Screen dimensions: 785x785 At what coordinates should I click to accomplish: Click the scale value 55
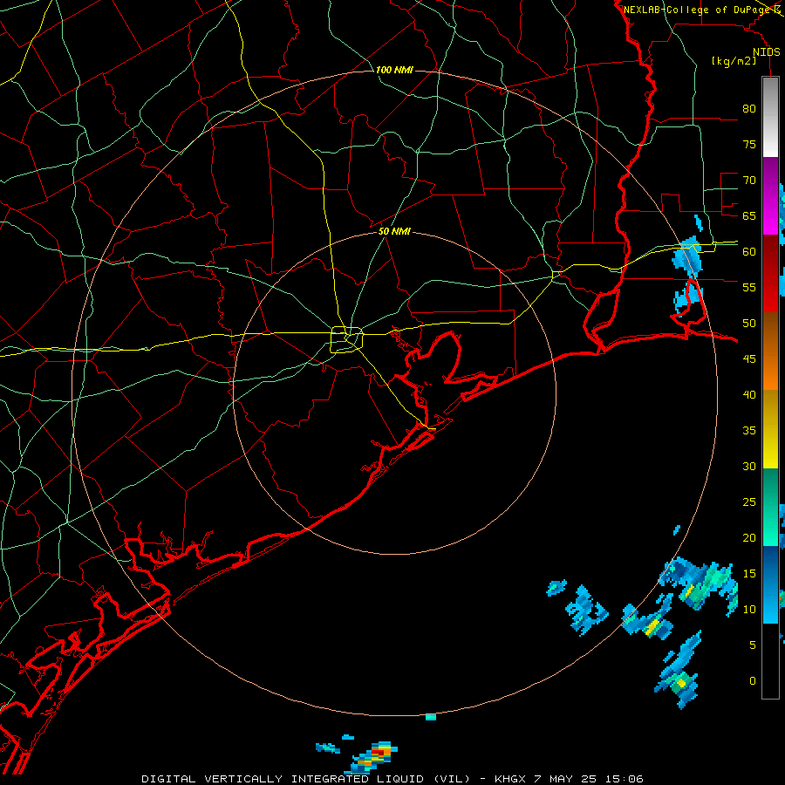click(749, 287)
